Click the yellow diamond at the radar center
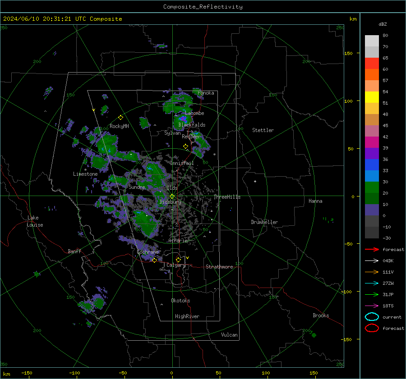 tap(172, 196)
